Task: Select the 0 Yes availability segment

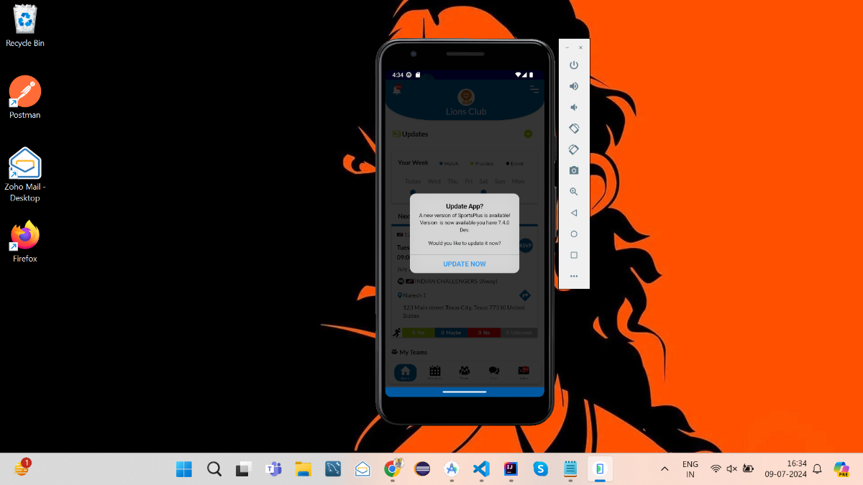Action: pos(418,333)
